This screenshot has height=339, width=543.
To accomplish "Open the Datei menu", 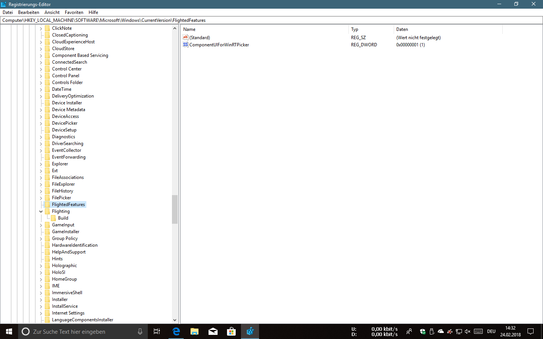I will 8,12.
